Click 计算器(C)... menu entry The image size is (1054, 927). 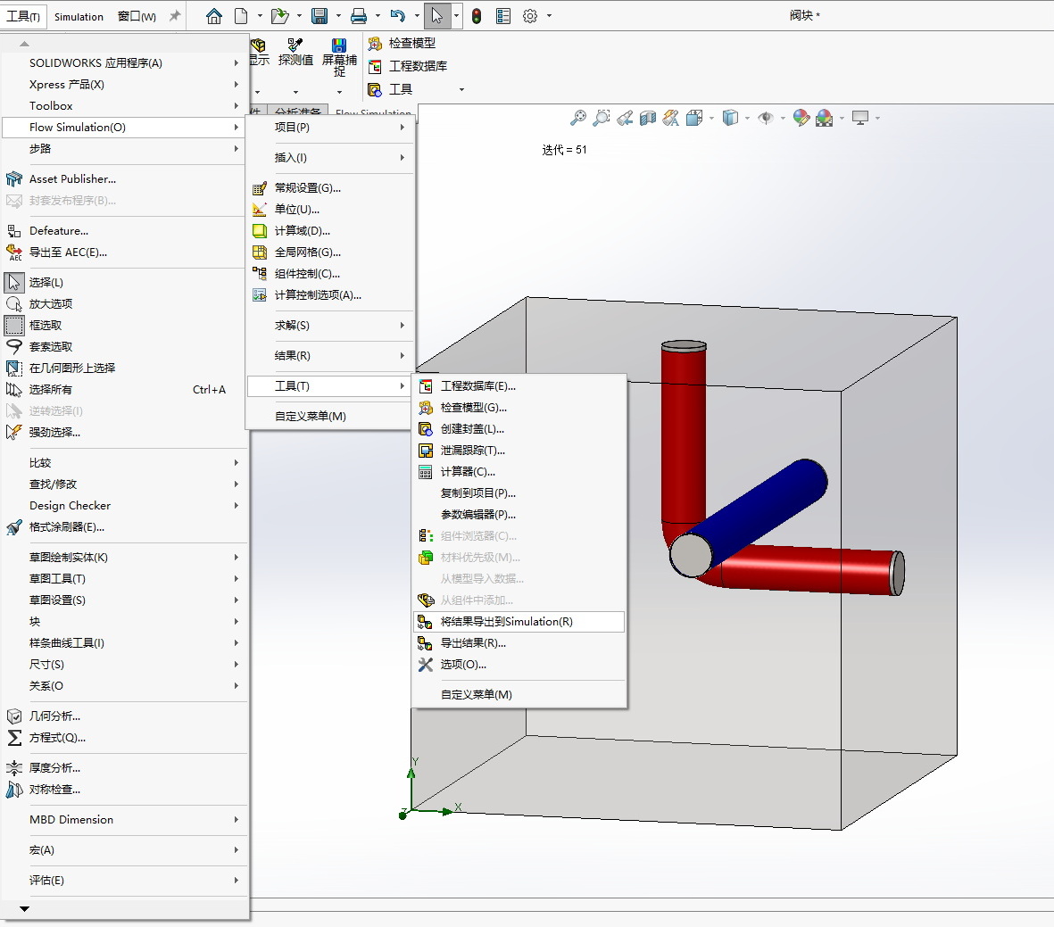click(x=519, y=473)
